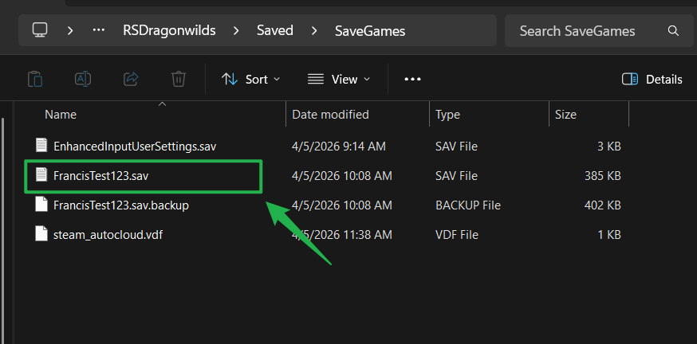Open the Sort dropdown menu
This screenshot has width=697, height=344.
pyautogui.click(x=250, y=79)
